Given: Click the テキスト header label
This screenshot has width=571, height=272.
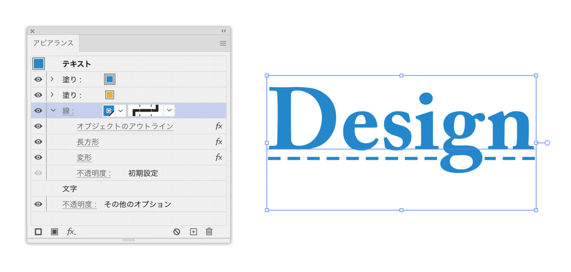Looking at the screenshot, I should pos(77,63).
